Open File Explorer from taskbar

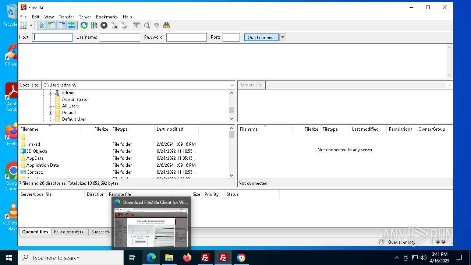[169, 258]
